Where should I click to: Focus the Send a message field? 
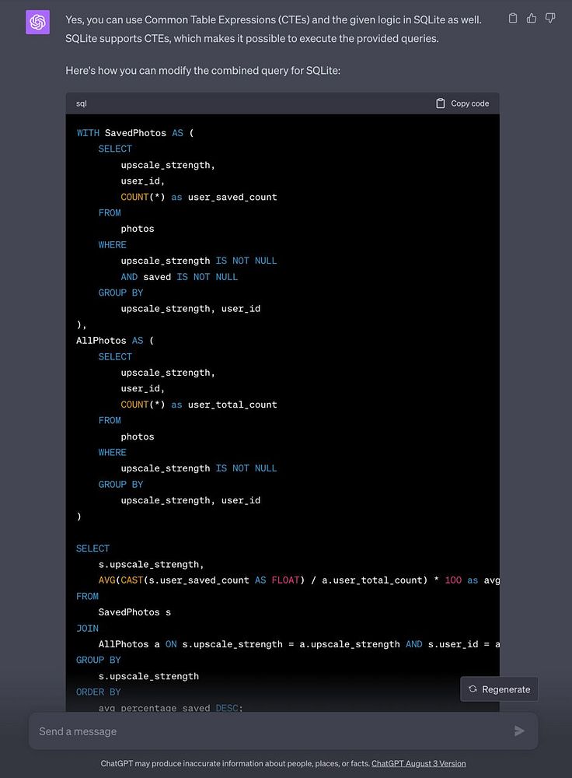pyautogui.click(x=283, y=731)
